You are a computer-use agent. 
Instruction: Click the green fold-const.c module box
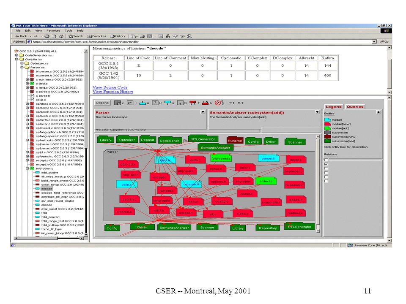(221, 158)
